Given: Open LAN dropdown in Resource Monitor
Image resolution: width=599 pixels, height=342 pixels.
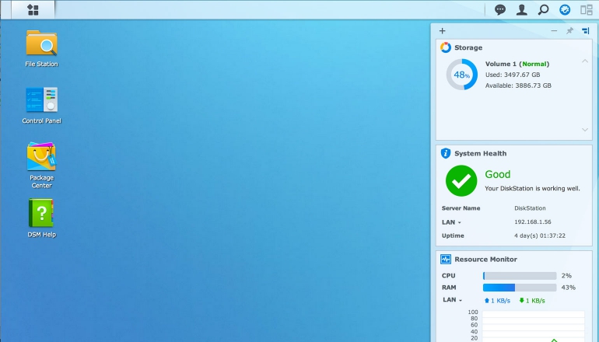Looking at the screenshot, I should point(451,300).
